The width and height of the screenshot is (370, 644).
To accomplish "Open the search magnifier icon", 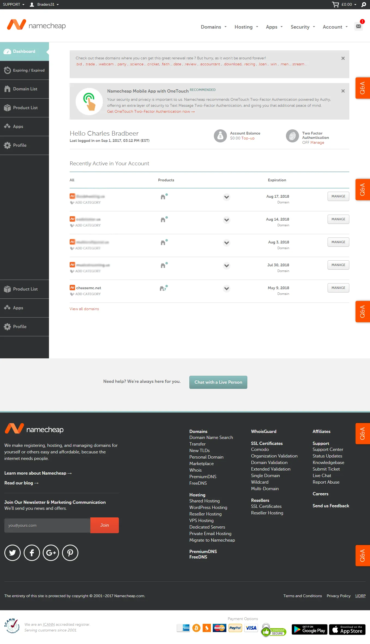I will click(x=364, y=4).
